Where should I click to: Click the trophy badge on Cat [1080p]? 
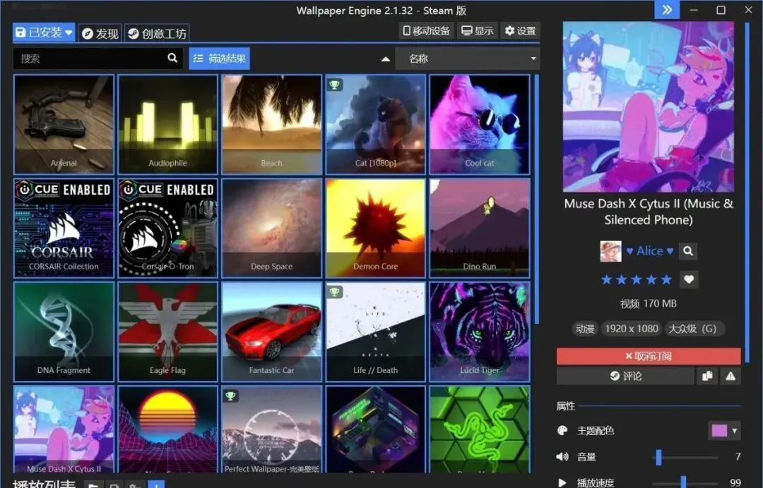334,85
